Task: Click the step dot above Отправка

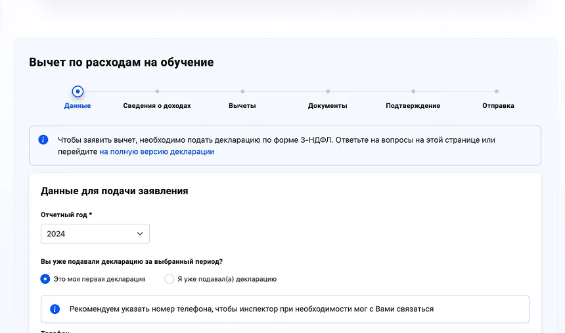Action: click(497, 91)
